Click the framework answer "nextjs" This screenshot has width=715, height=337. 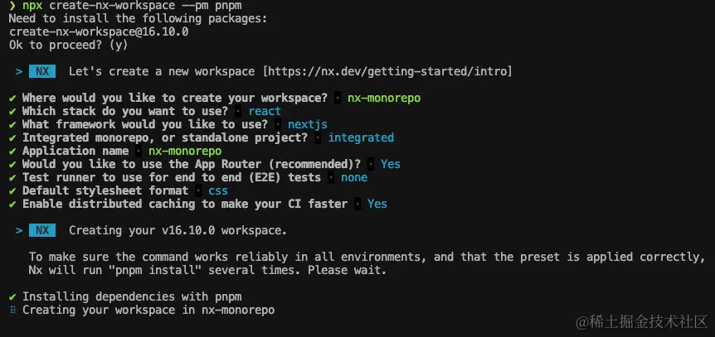(308, 124)
